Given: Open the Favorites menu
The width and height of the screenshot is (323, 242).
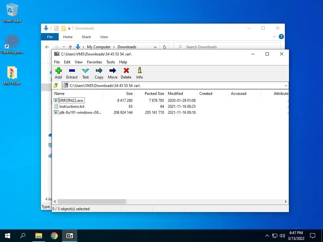Looking at the screenshot, I should 94,62.
